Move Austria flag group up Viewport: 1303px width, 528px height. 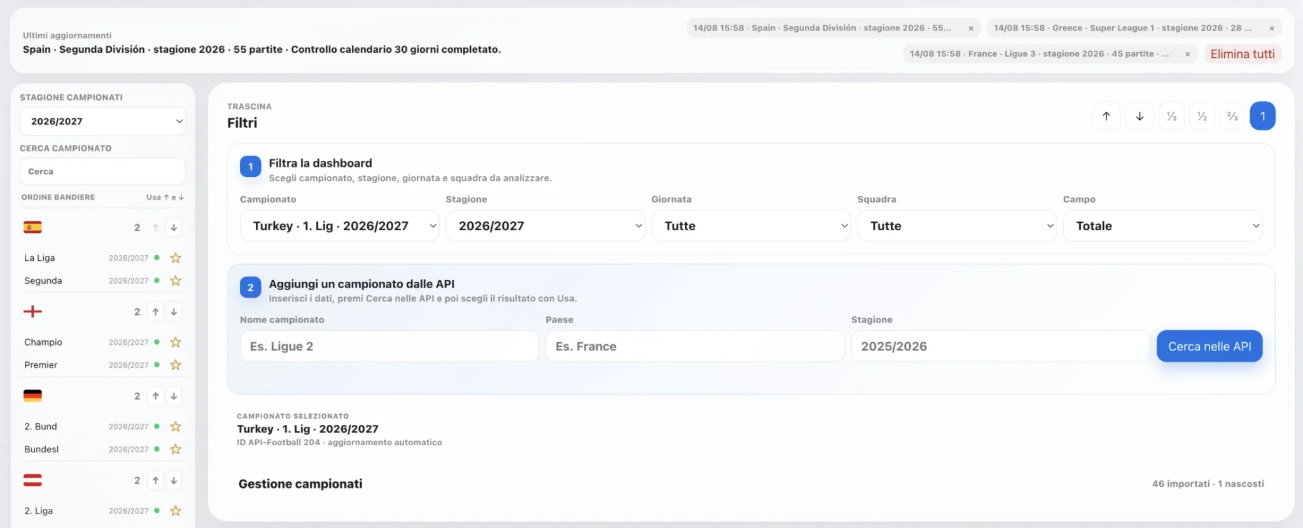point(155,480)
